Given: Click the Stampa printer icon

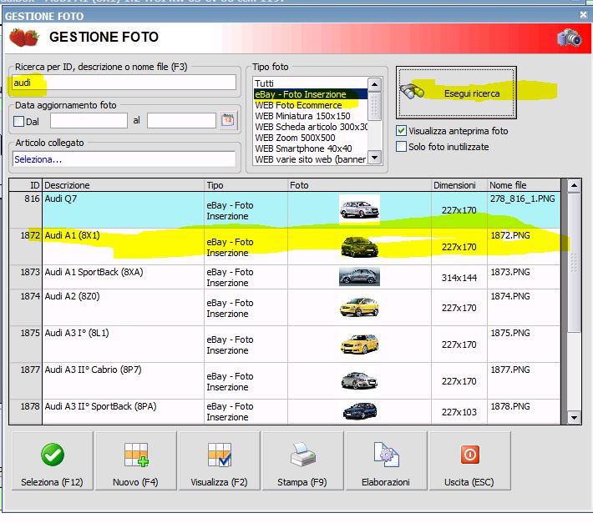Looking at the screenshot, I should [302, 455].
